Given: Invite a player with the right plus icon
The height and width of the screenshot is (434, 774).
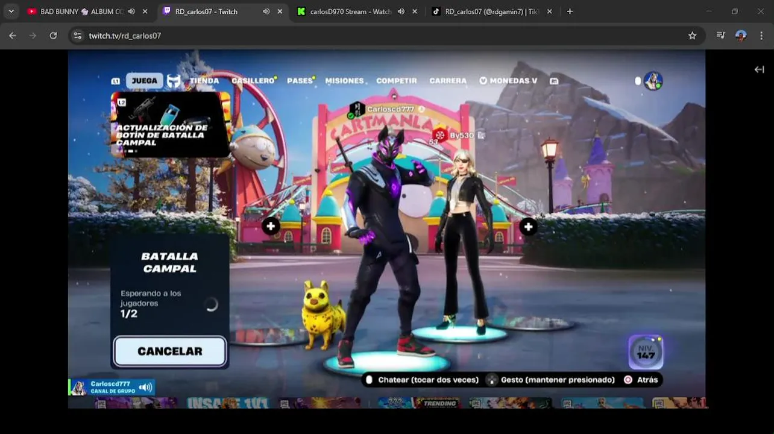Looking at the screenshot, I should click(528, 227).
